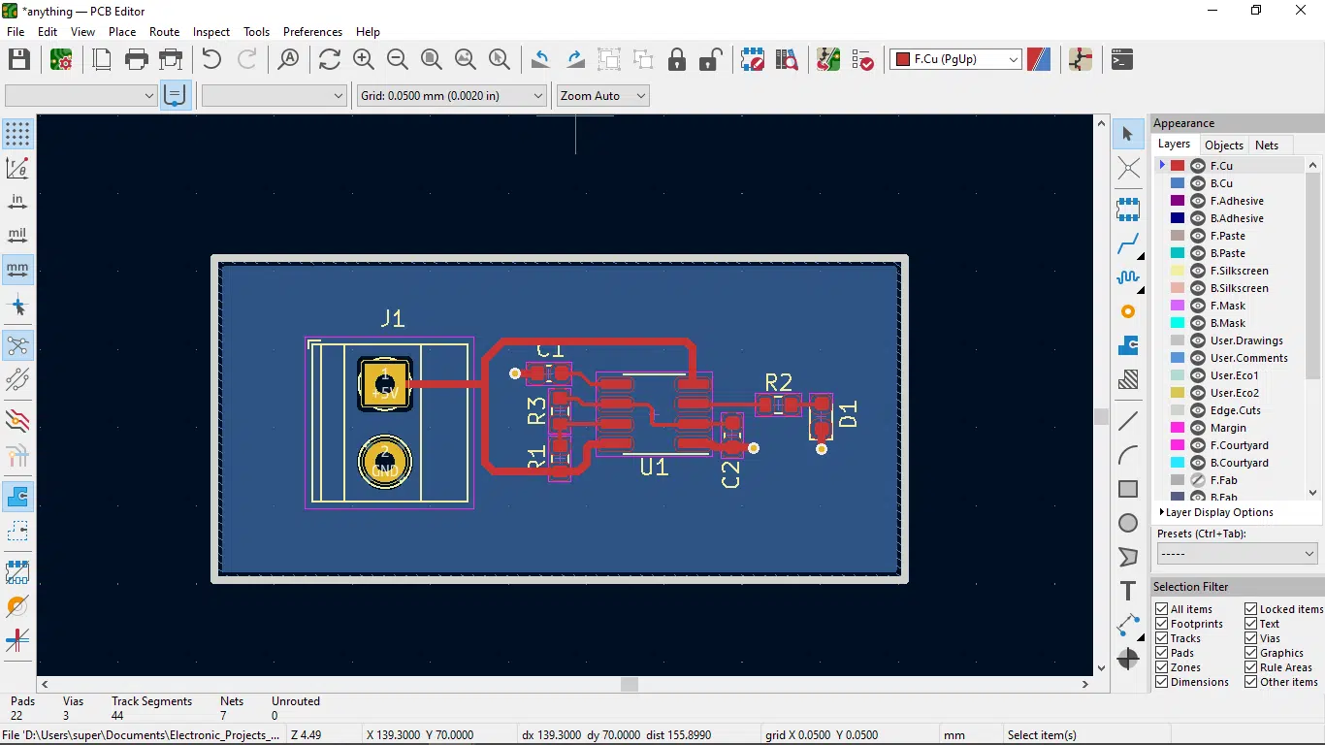This screenshot has height=745, width=1325.
Task: Switch units to millimeters
Action: 17,269
